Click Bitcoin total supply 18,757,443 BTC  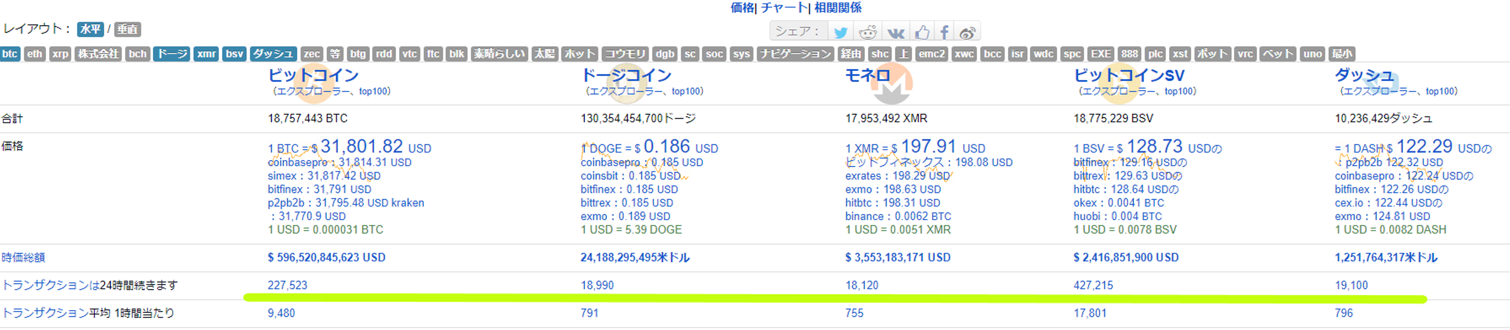(308, 119)
